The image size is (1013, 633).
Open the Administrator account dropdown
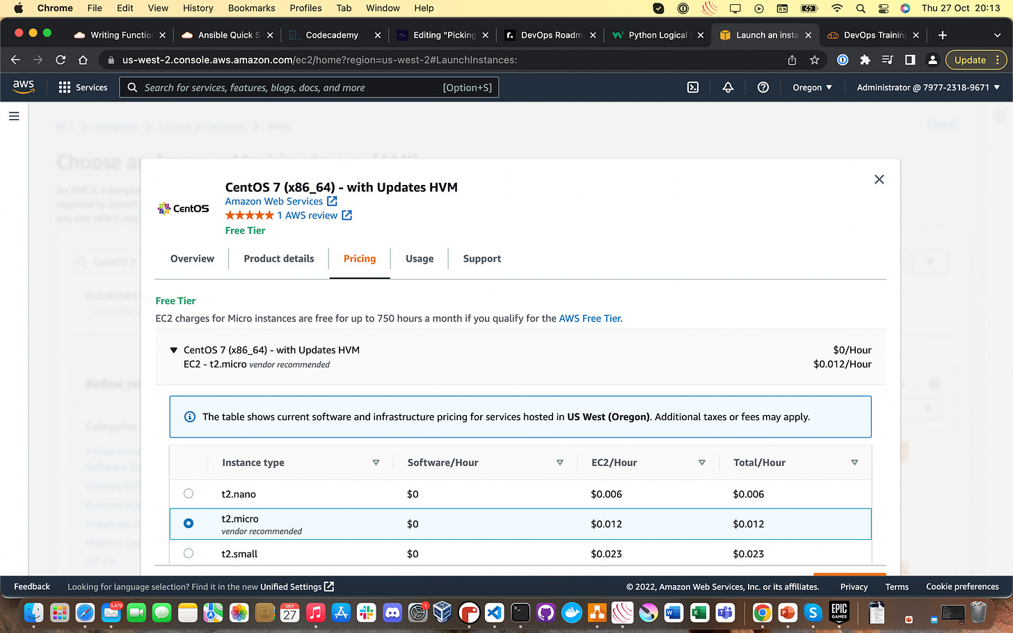tap(928, 88)
